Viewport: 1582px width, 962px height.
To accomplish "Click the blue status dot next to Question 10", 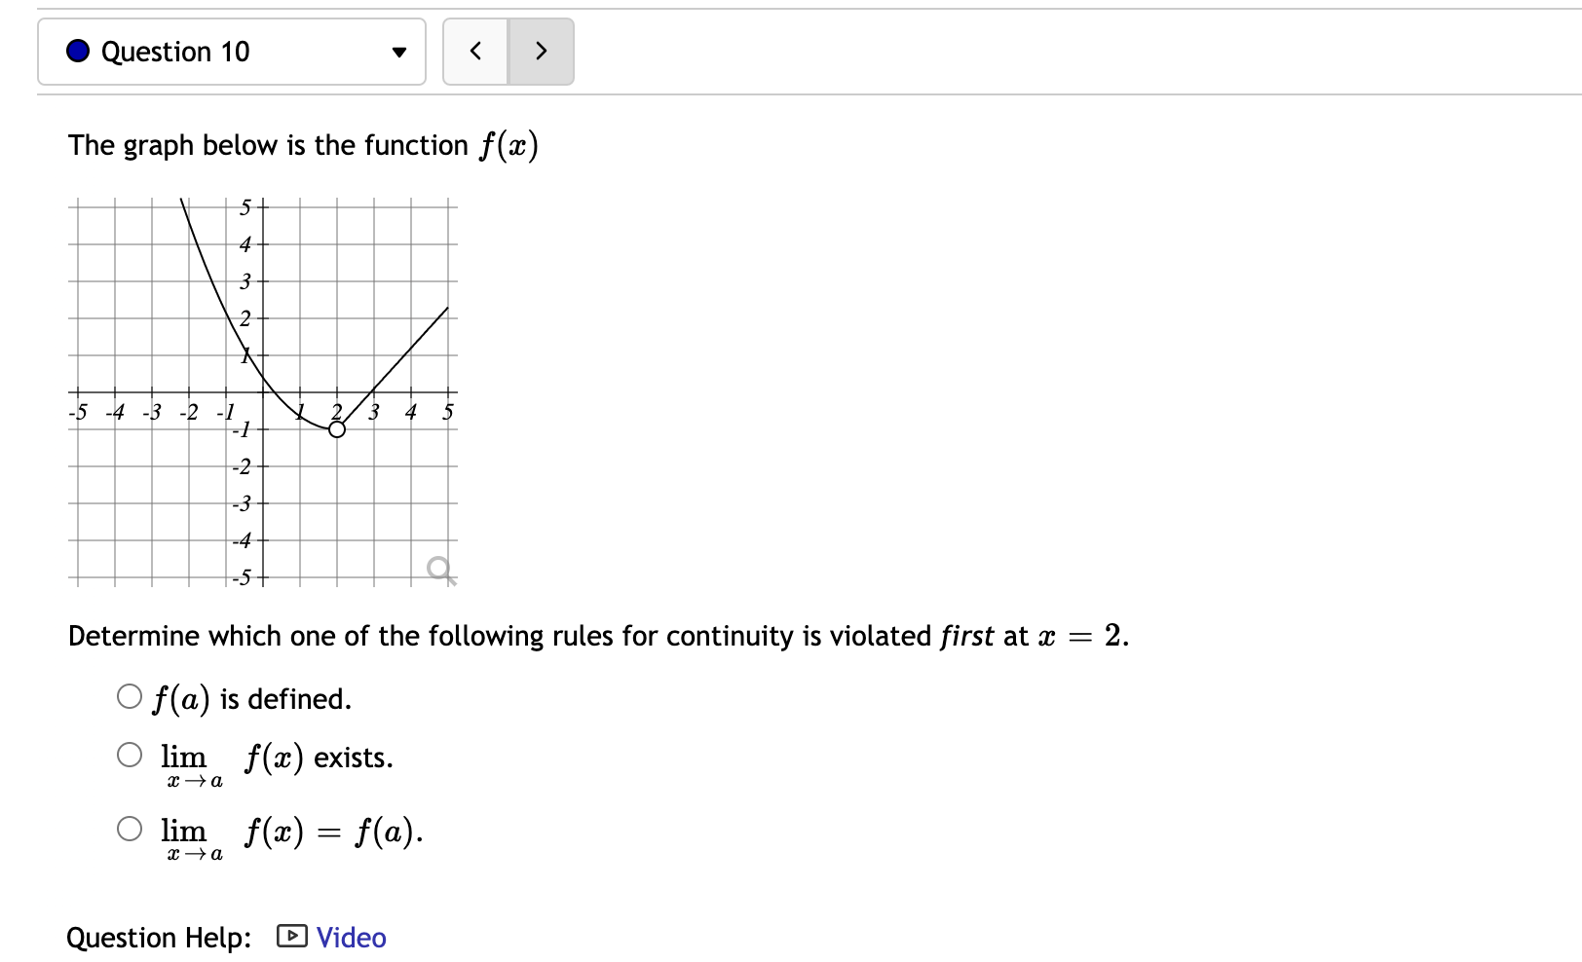I will pyautogui.click(x=76, y=51).
